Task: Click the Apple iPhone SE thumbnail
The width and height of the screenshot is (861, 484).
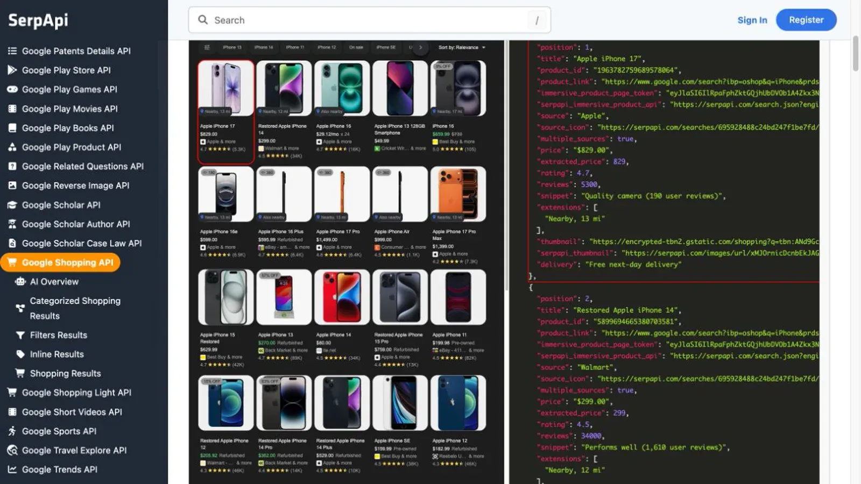Action: point(400,403)
